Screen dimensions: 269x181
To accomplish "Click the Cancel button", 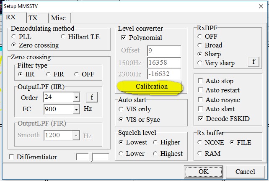I will coord(245,172).
